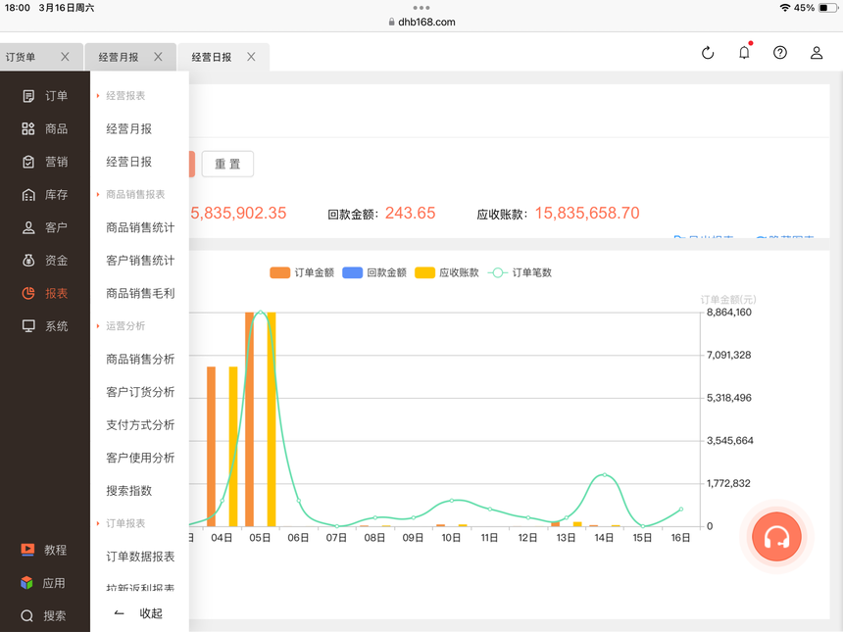Click the 8,864,160 axis label
Viewport: 843px width, 632px height.
[x=729, y=313]
